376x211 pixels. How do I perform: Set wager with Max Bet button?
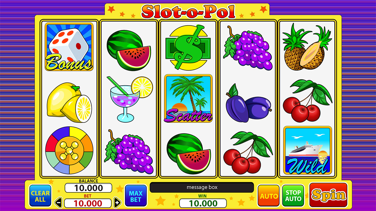coord(136,196)
